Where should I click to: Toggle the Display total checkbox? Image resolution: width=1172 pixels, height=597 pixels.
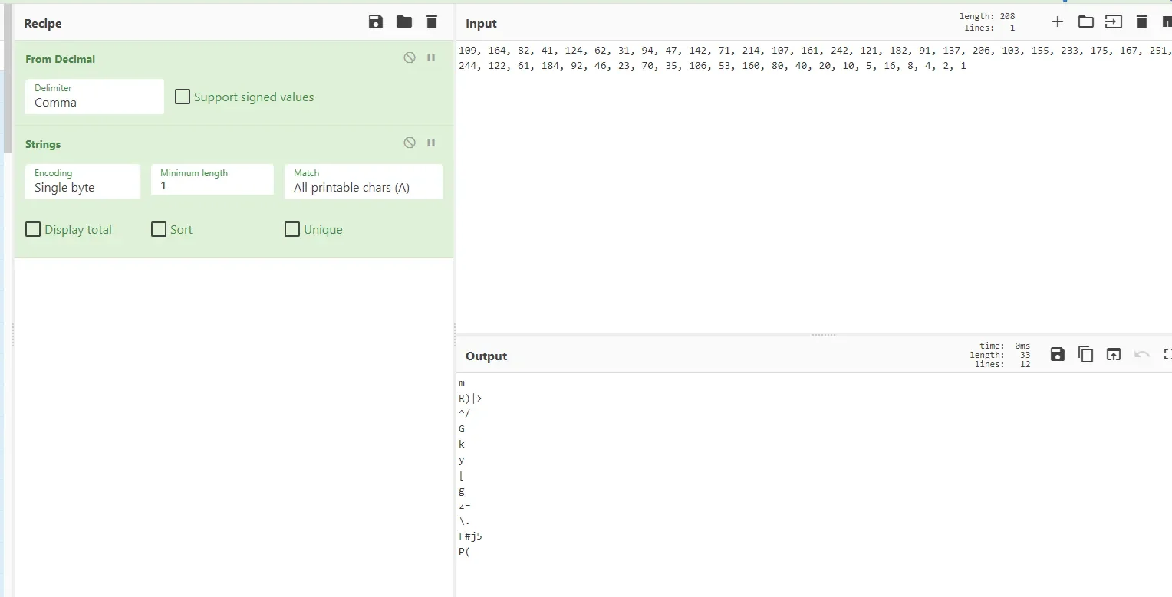33,230
